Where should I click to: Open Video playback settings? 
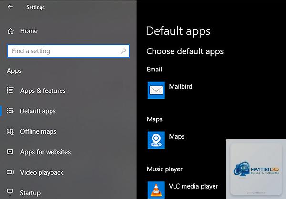(x=42, y=172)
